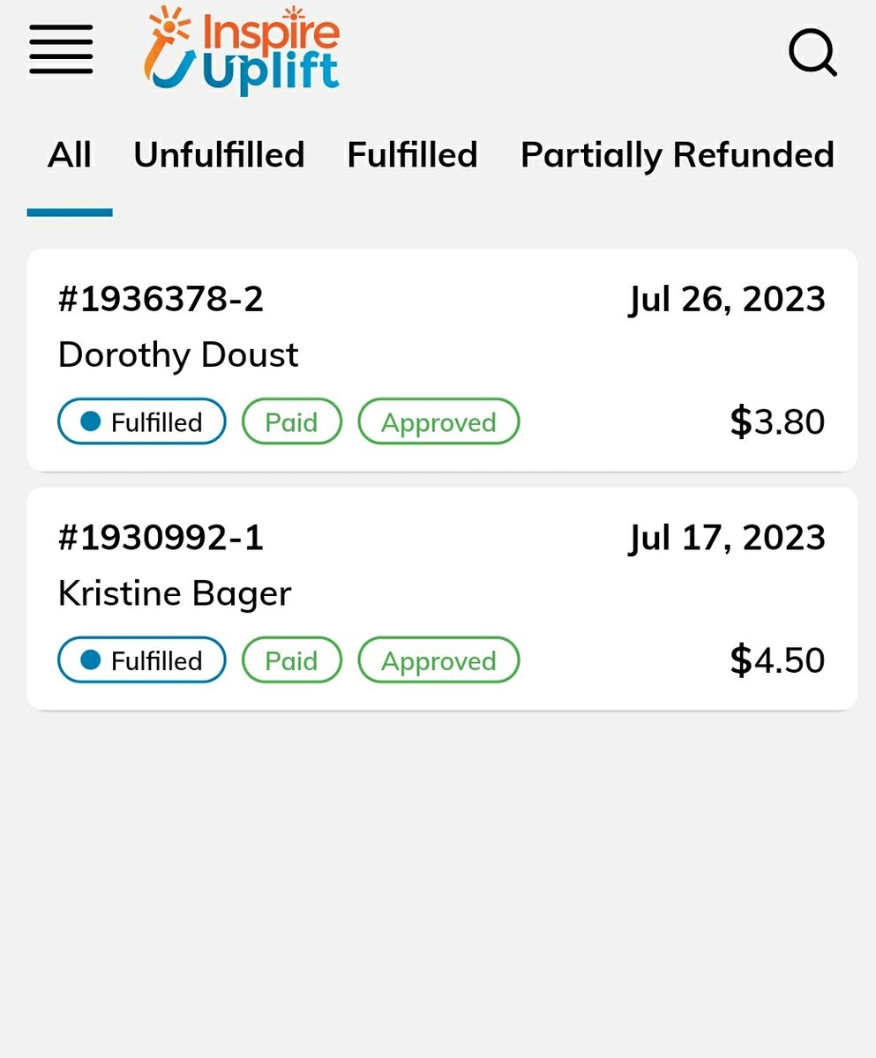Select the All orders tab
This screenshot has height=1058, width=876.
point(70,155)
